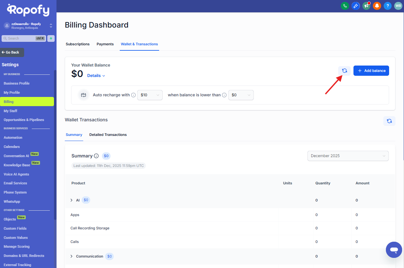Refresh the wallet balance

tap(344, 71)
